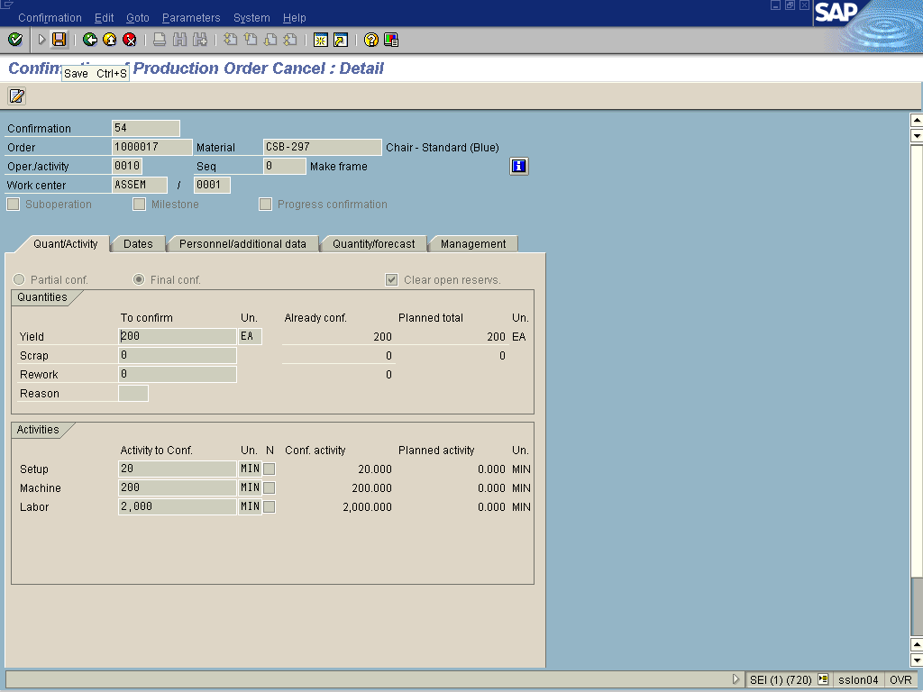The height and width of the screenshot is (692, 923).
Task: Click the Scrap quantity field
Action: (178, 355)
